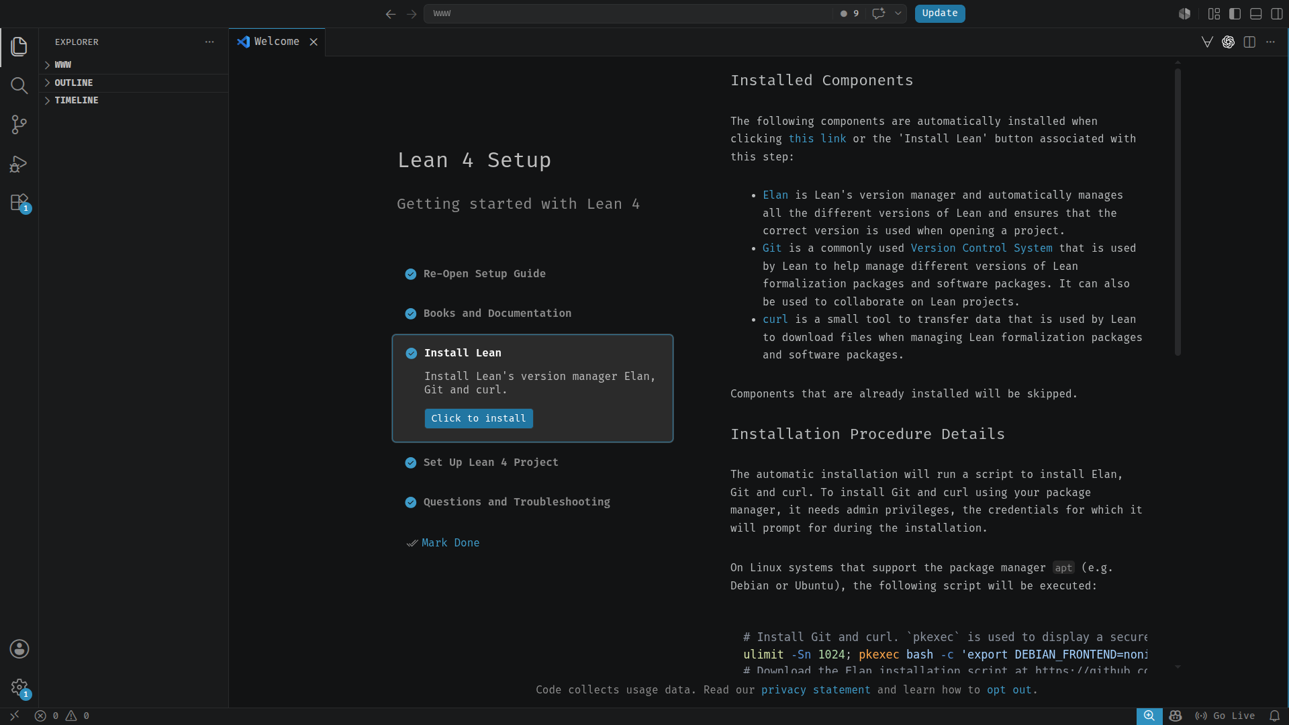
Task: Open Explorer Views and More Actions ellipsis
Action: pyautogui.click(x=209, y=42)
